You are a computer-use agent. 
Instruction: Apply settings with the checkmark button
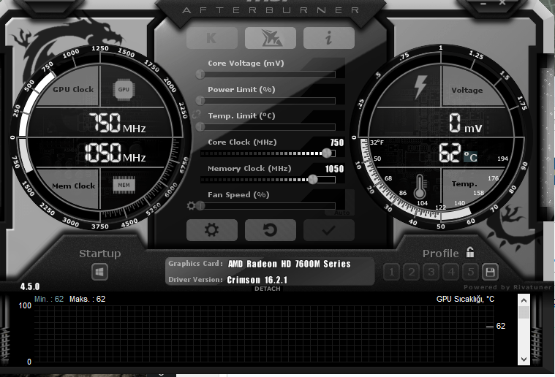coord(329,230)
